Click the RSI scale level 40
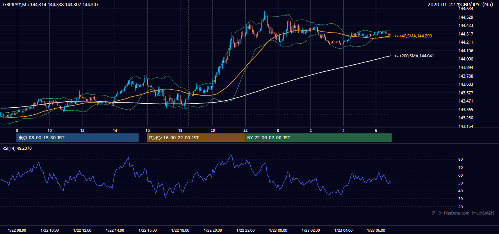Screen dimensions: 499x234 tap(460, 191)
